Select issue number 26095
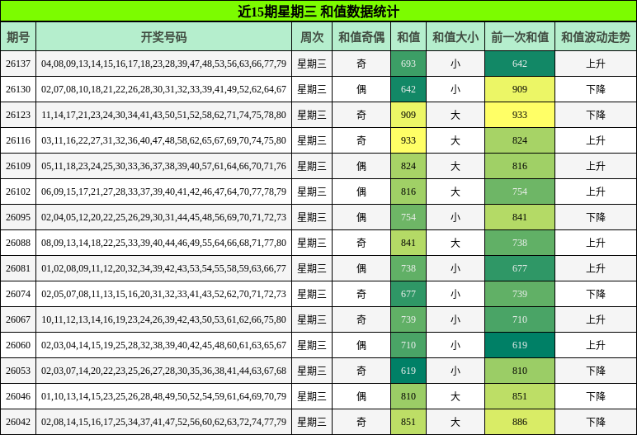637x435 pixels. point(18,217)
